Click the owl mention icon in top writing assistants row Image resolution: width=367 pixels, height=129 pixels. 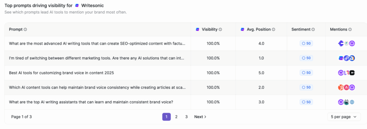(347, 102)
